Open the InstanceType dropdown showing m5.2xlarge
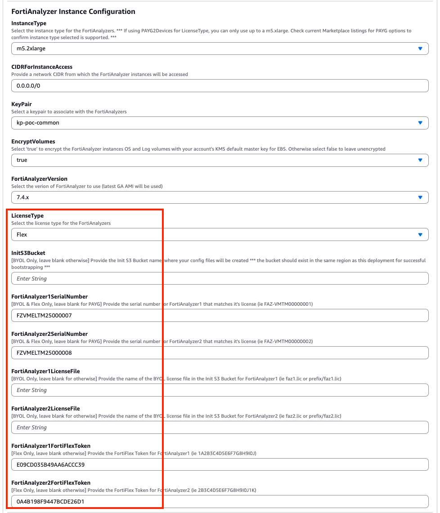 (x=220, y=49)
